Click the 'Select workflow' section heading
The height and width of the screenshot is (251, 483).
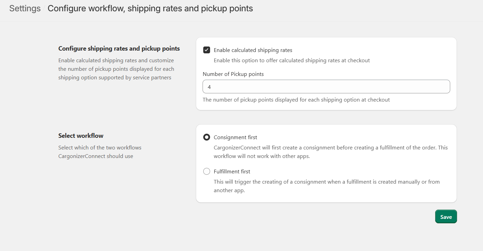coord(81,136)
